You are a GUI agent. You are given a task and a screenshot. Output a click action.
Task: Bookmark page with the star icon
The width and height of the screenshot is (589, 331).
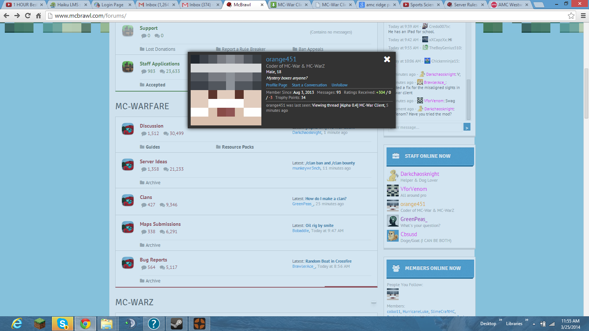tap(571, 15)
